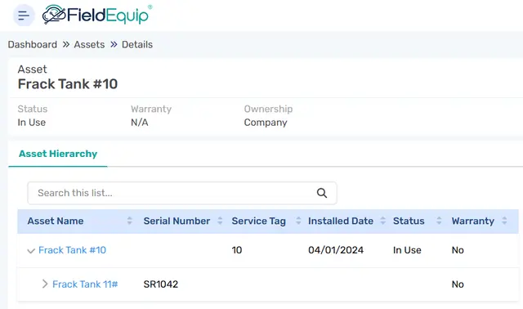Screen dimensions: 523x309
Task: Open Frack Tank #10 asset link
Action: [73, 250]
